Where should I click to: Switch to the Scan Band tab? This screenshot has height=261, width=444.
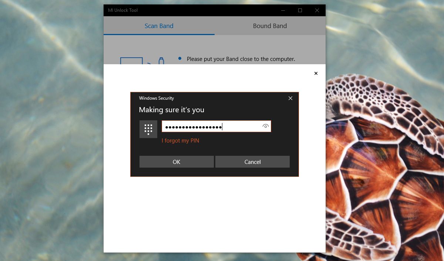159,26
